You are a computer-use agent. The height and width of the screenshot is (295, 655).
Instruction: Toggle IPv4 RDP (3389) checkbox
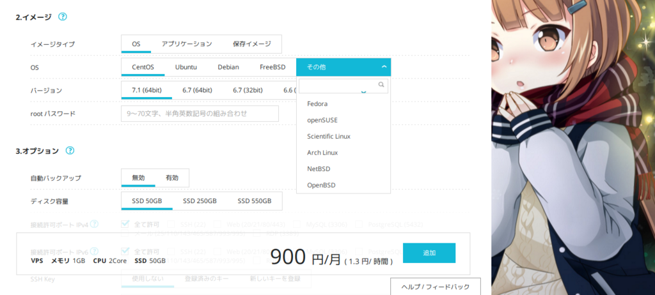[x=257, y=233]
